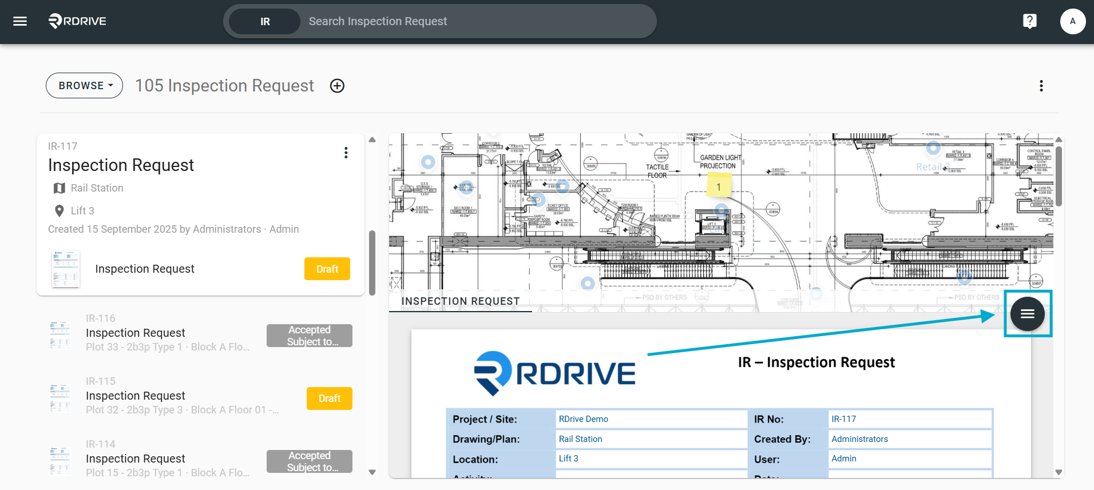Open page options three-dot menu

point(1041,86)
